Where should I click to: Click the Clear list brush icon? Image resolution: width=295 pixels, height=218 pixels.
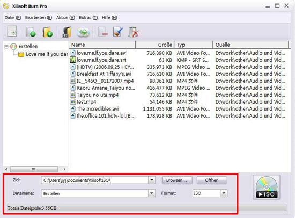click(x=118, y=32)
